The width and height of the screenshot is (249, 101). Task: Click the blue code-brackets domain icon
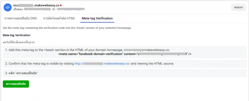[x=8, y=8]
